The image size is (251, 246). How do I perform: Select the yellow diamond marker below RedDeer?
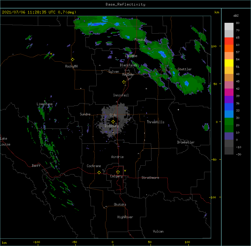[124, 82]
